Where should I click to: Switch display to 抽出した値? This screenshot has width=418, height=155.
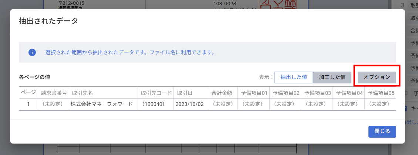(x=294, y=77)
